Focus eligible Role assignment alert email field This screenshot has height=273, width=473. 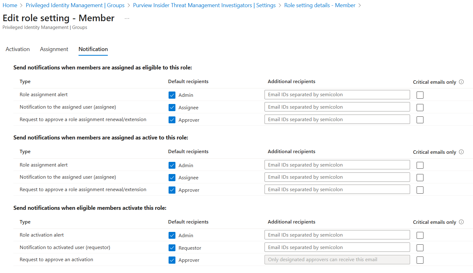tap(337, 95)
